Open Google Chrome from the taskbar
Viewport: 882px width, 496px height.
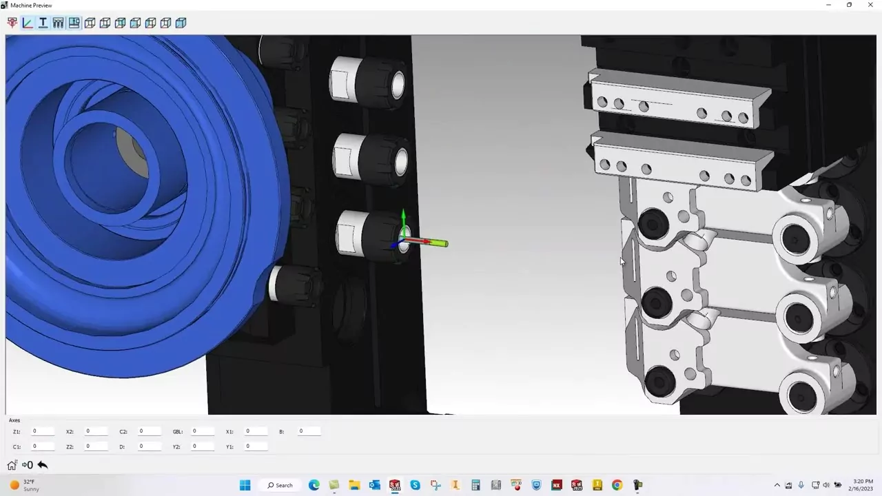617,485
